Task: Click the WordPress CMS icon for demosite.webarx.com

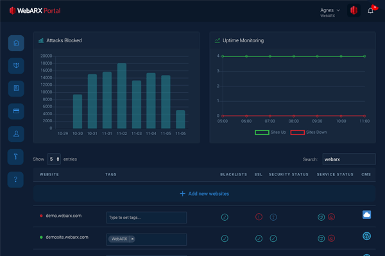Action: (366, 236)
